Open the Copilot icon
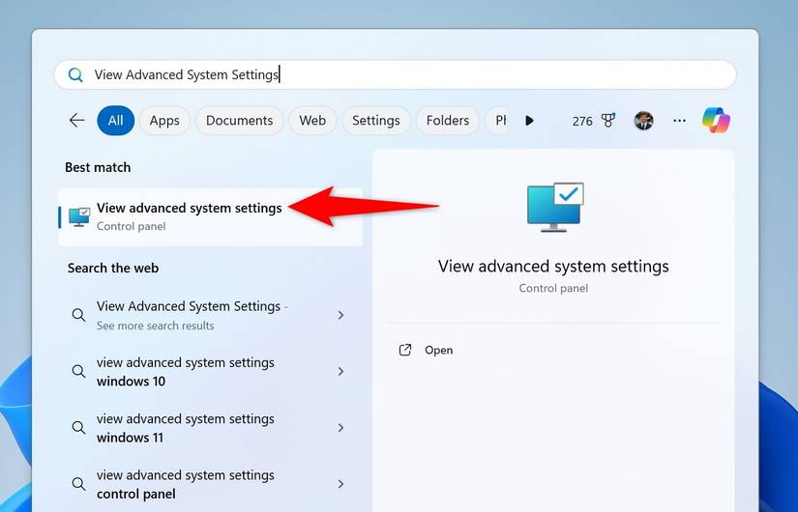Screen dimensions: 798x512 (x=716, y=121)
